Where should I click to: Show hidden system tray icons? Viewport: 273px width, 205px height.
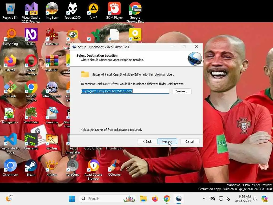[x=204, y=199]
